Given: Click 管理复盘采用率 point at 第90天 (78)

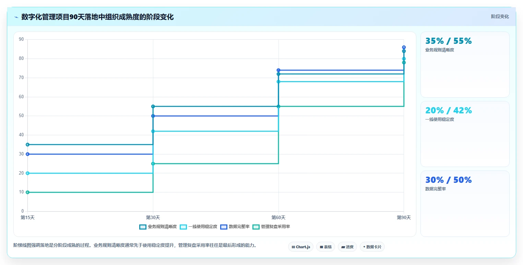Looking at the screenshot, I should [x=404, y=63].
